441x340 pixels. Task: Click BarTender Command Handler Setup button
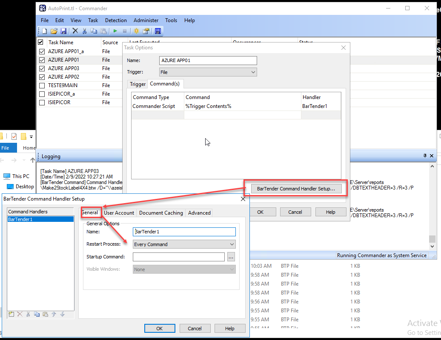296,189
